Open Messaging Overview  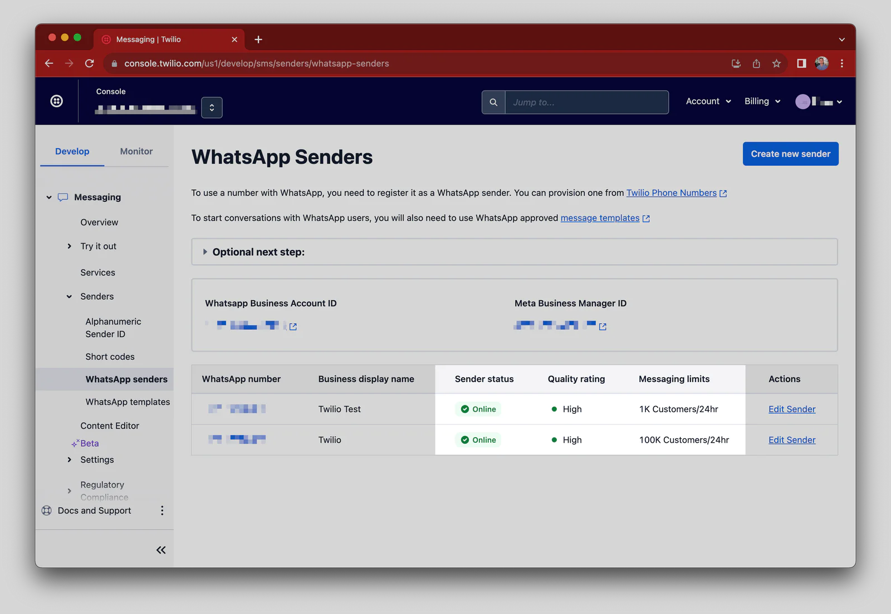[99, 222]
